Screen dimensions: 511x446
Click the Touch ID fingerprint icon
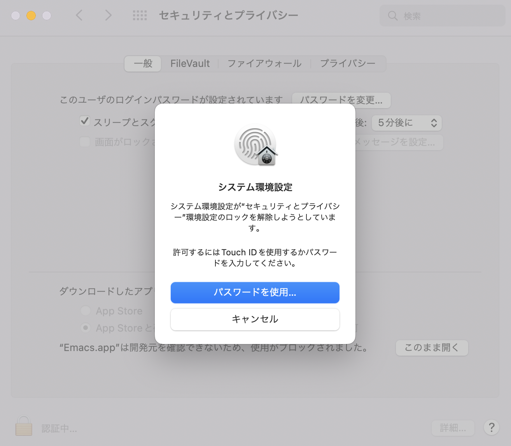tap(256, 145)
